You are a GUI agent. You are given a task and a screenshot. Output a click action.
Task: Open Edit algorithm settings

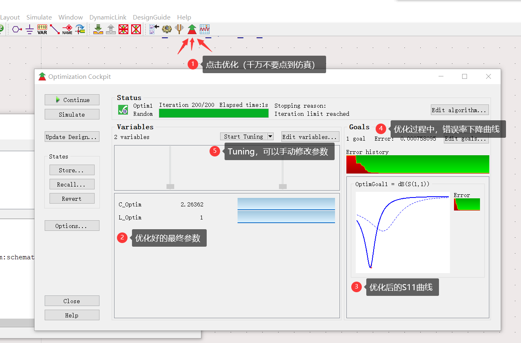coord(459,110)
